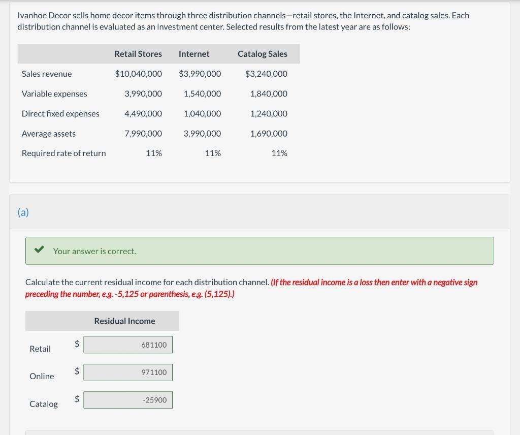Click Retail variable expenses value 3,990,000
Viewport: 520px width, 435px height.
(x=143, y=94)
